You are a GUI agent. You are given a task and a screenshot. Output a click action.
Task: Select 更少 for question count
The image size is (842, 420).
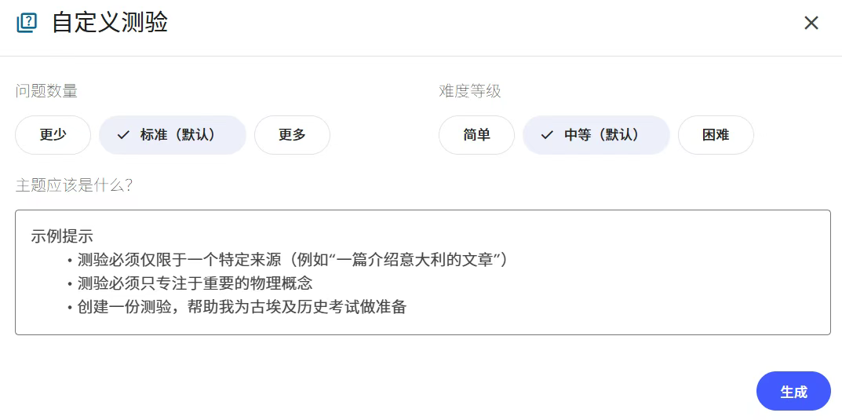(x=53, y=135)
